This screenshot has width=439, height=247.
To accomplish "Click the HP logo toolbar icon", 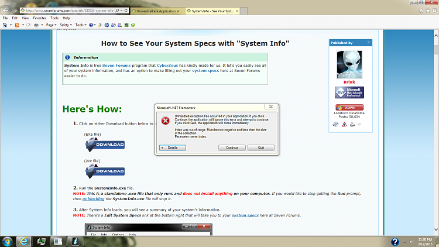I will pyautogui.click(x=107, y=25).
